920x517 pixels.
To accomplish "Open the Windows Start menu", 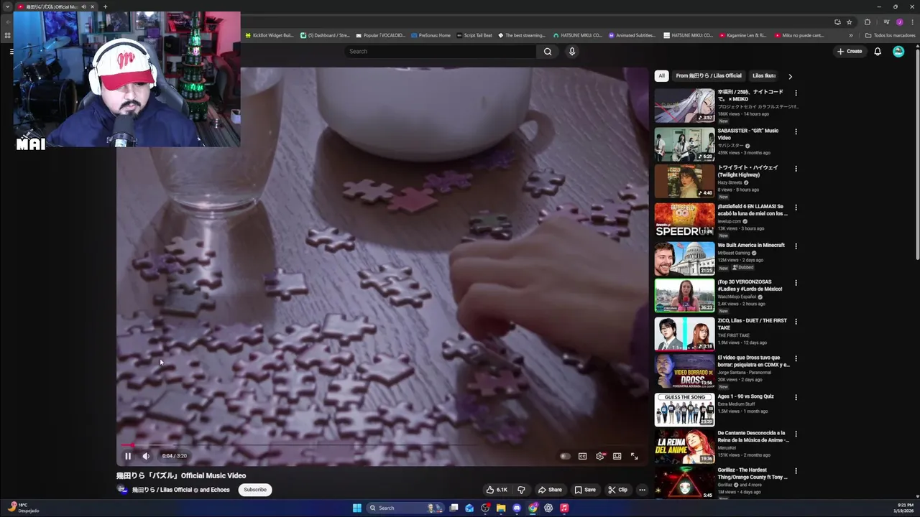I will [357, 508].
